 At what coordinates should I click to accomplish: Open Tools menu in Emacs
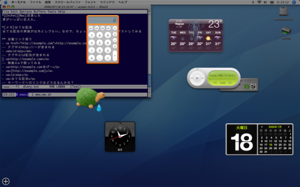pyautogui.click(x=51, y=11)
